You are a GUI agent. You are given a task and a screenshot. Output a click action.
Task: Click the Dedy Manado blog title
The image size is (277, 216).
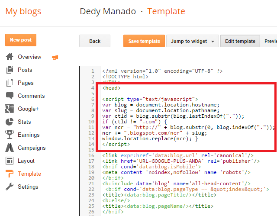point(108,12)
